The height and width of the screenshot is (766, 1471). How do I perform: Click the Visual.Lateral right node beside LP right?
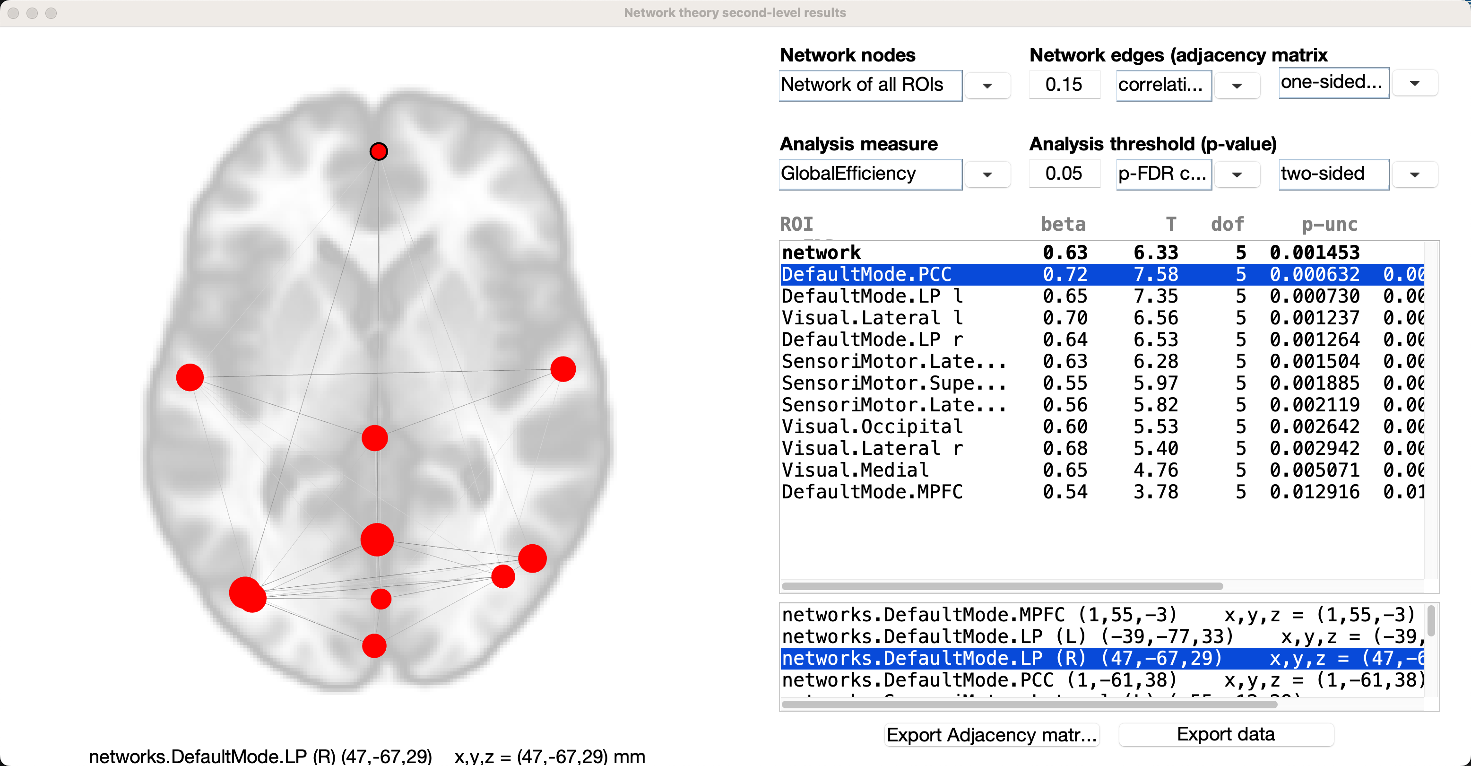tap(503, 576)
